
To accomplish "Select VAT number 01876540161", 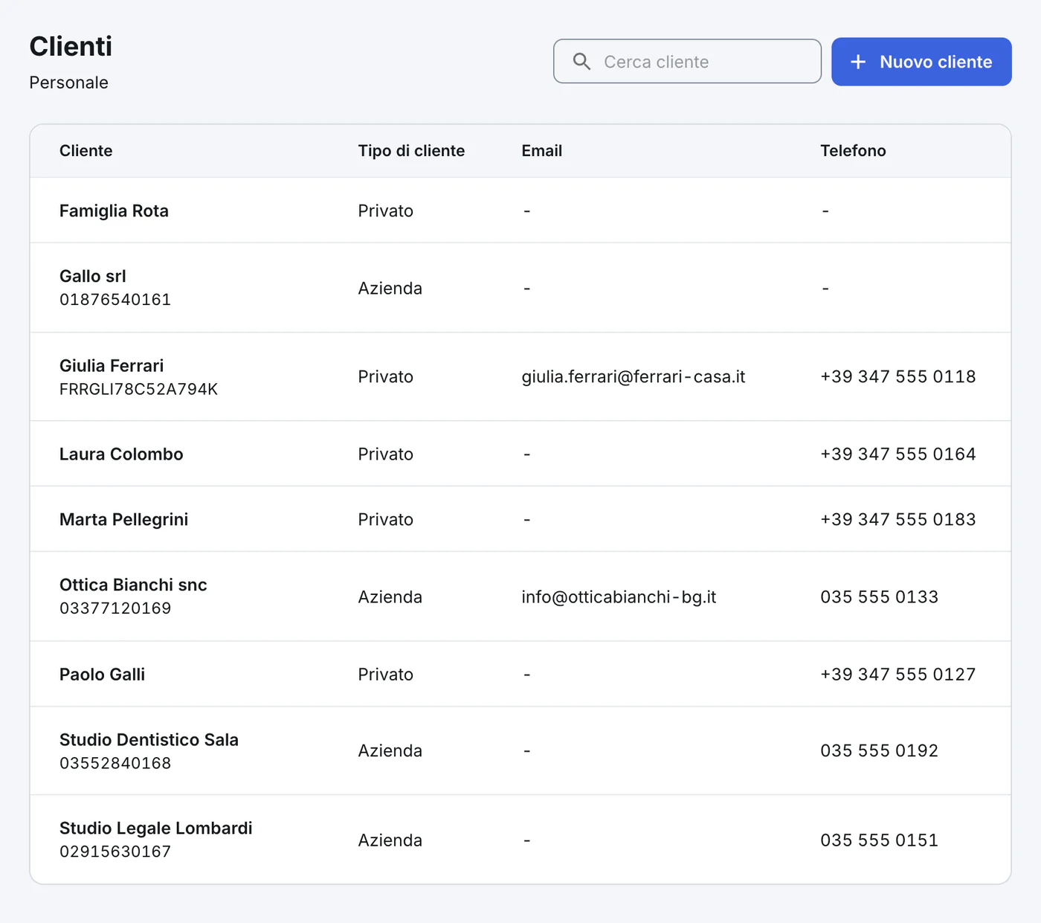I will click(x=115, y=300).
